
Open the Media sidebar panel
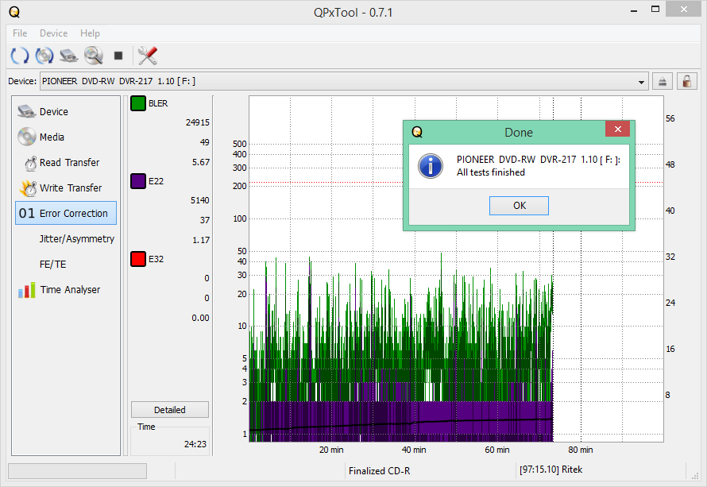click(66, 137)
